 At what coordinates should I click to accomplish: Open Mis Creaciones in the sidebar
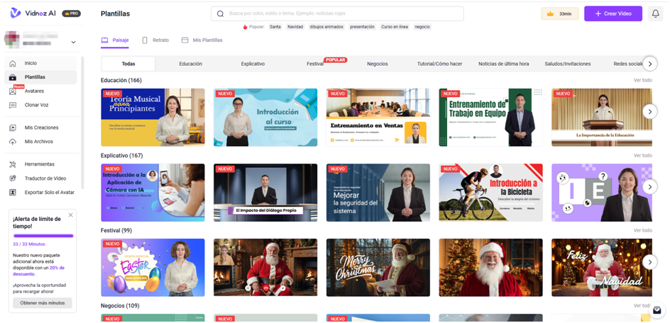coord(41,127)
